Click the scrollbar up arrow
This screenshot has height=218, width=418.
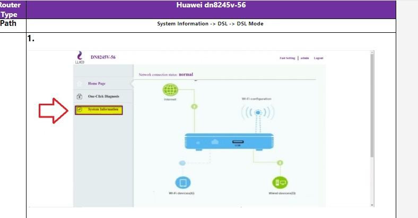pos(372,52)
